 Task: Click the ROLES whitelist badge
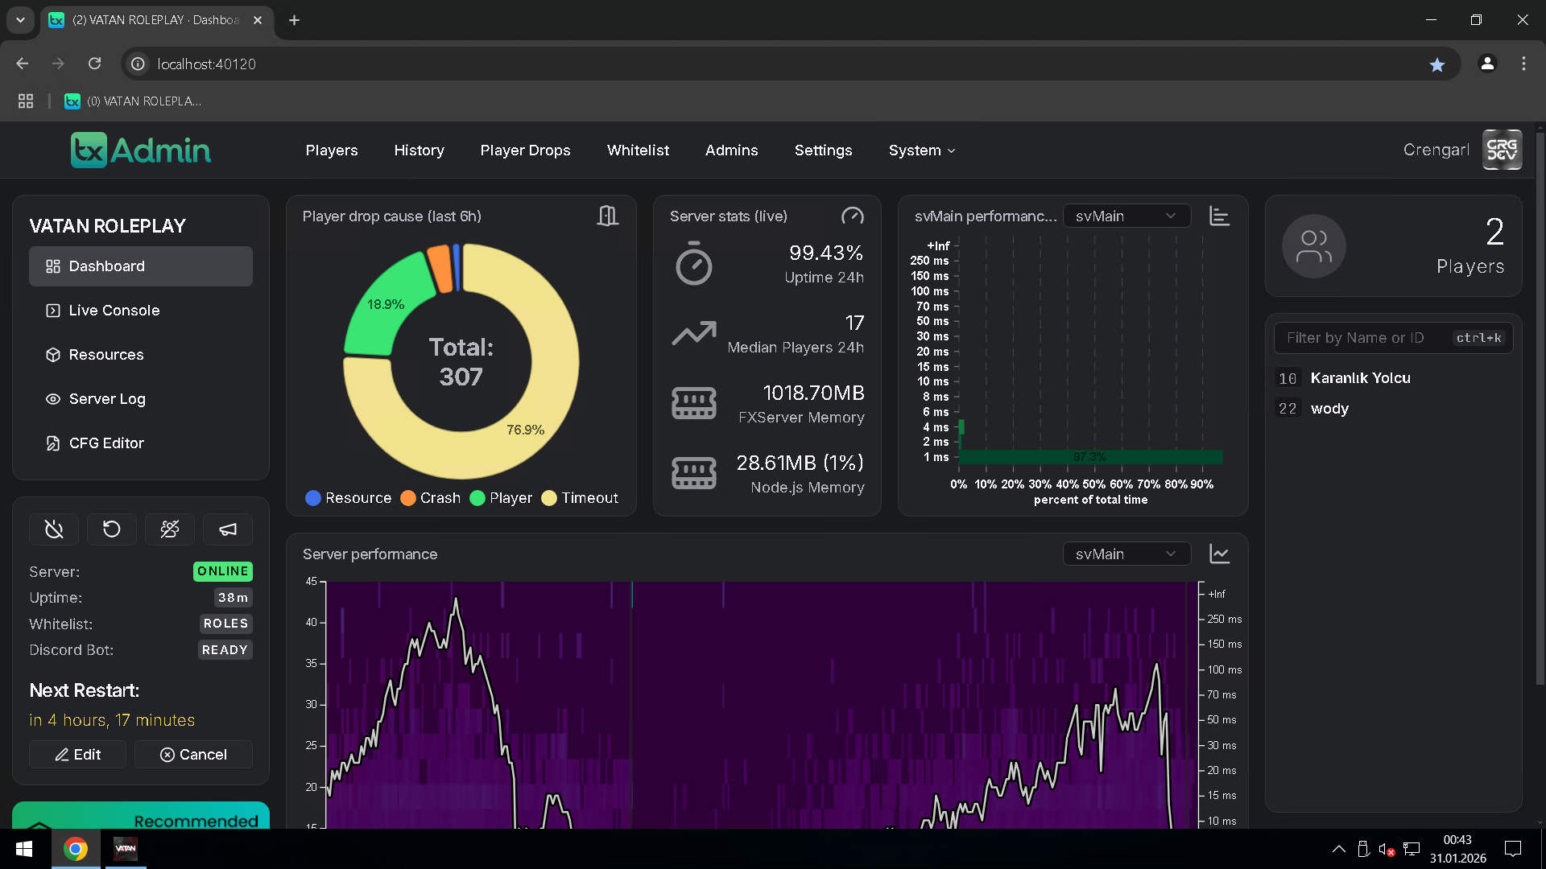click(225, 624)
